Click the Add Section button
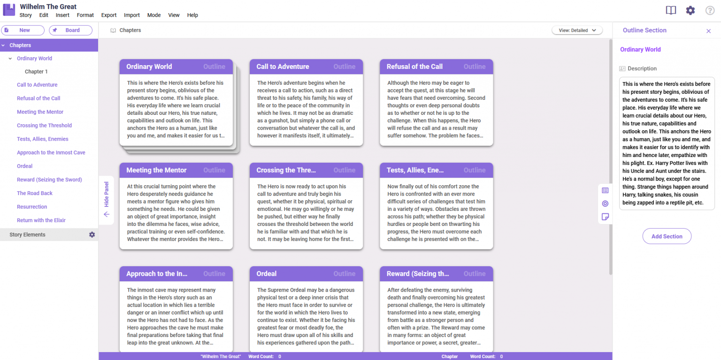 [667, 236]
